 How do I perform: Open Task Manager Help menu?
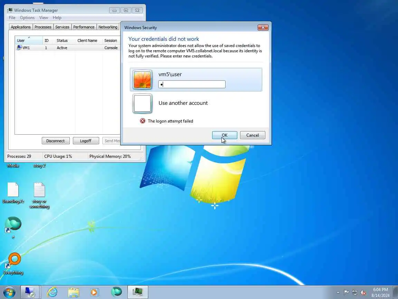(x=57, y=18)
